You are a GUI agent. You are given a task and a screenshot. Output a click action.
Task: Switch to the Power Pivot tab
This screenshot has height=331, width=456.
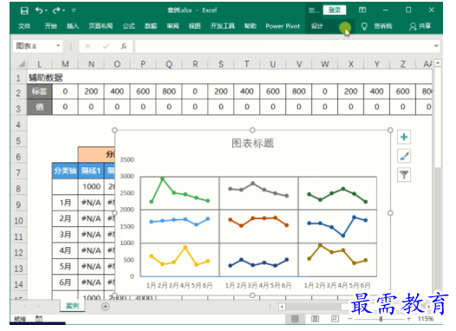pos(283,26)
